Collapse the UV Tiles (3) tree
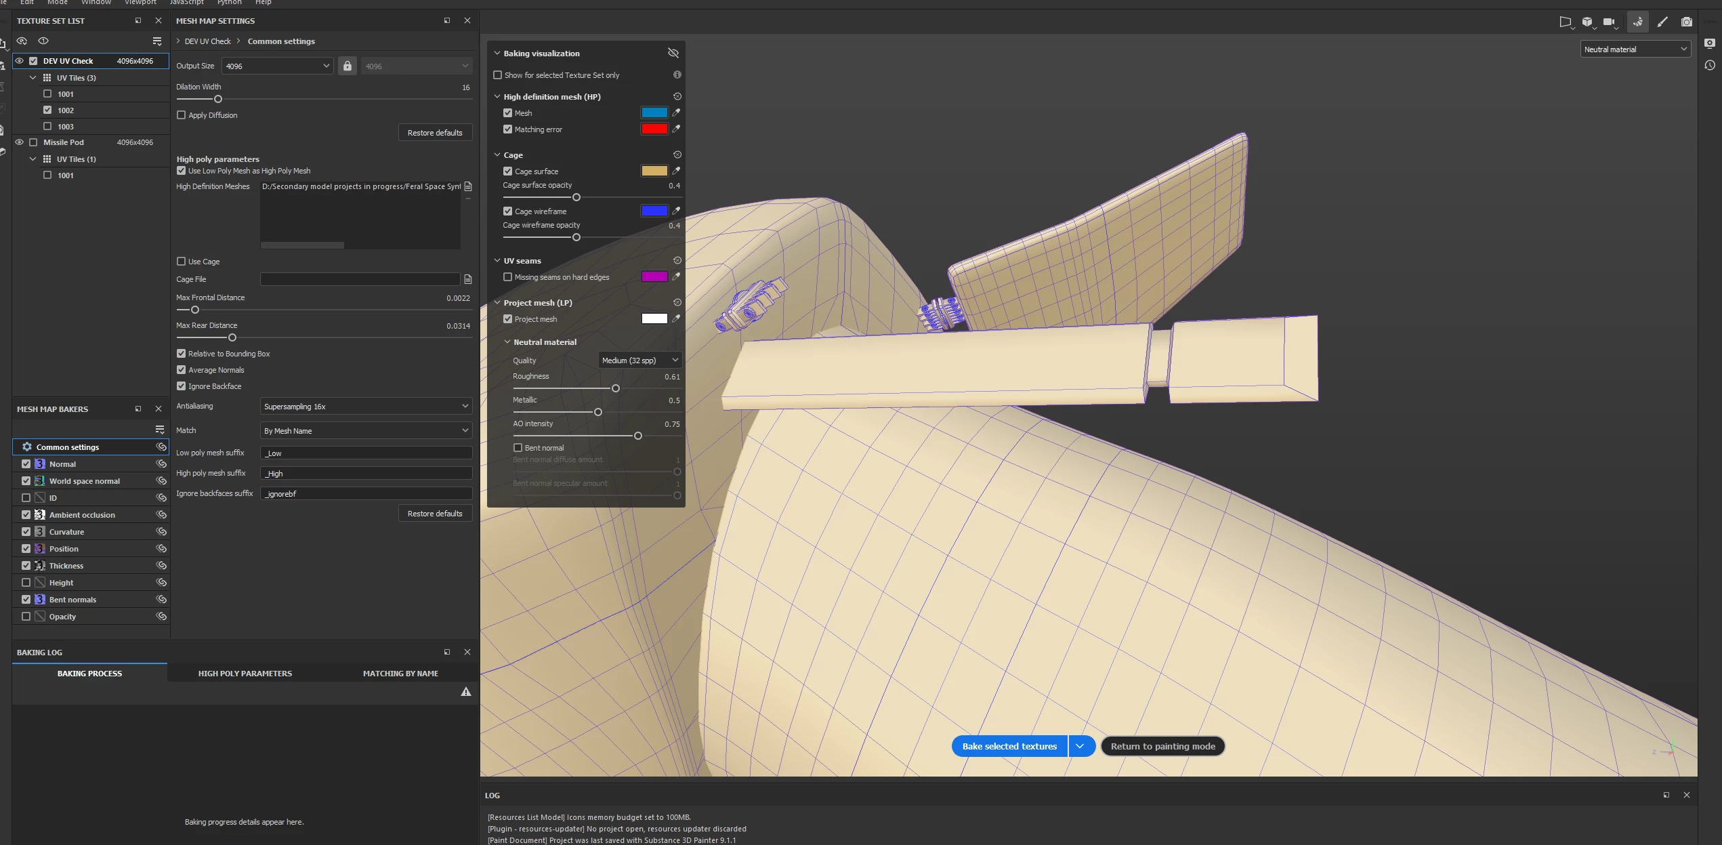The width and height of the screenshot is (1722, 845). (33, 78)
